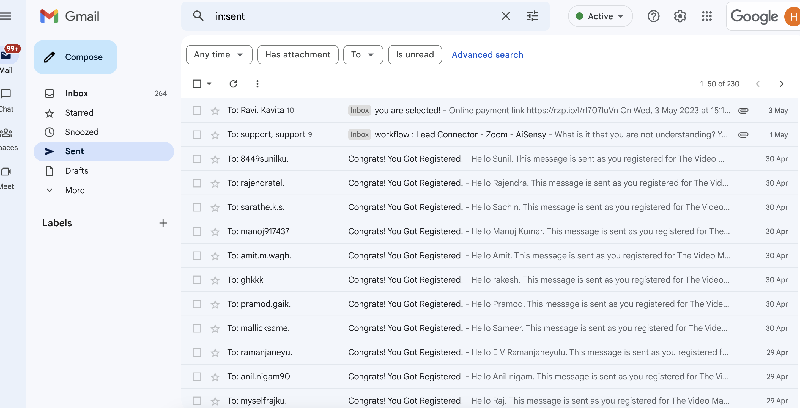Open the To filter dropdown
Viewport: 800px width, 408px height.
pyautogui.click(x=363, y=55)
